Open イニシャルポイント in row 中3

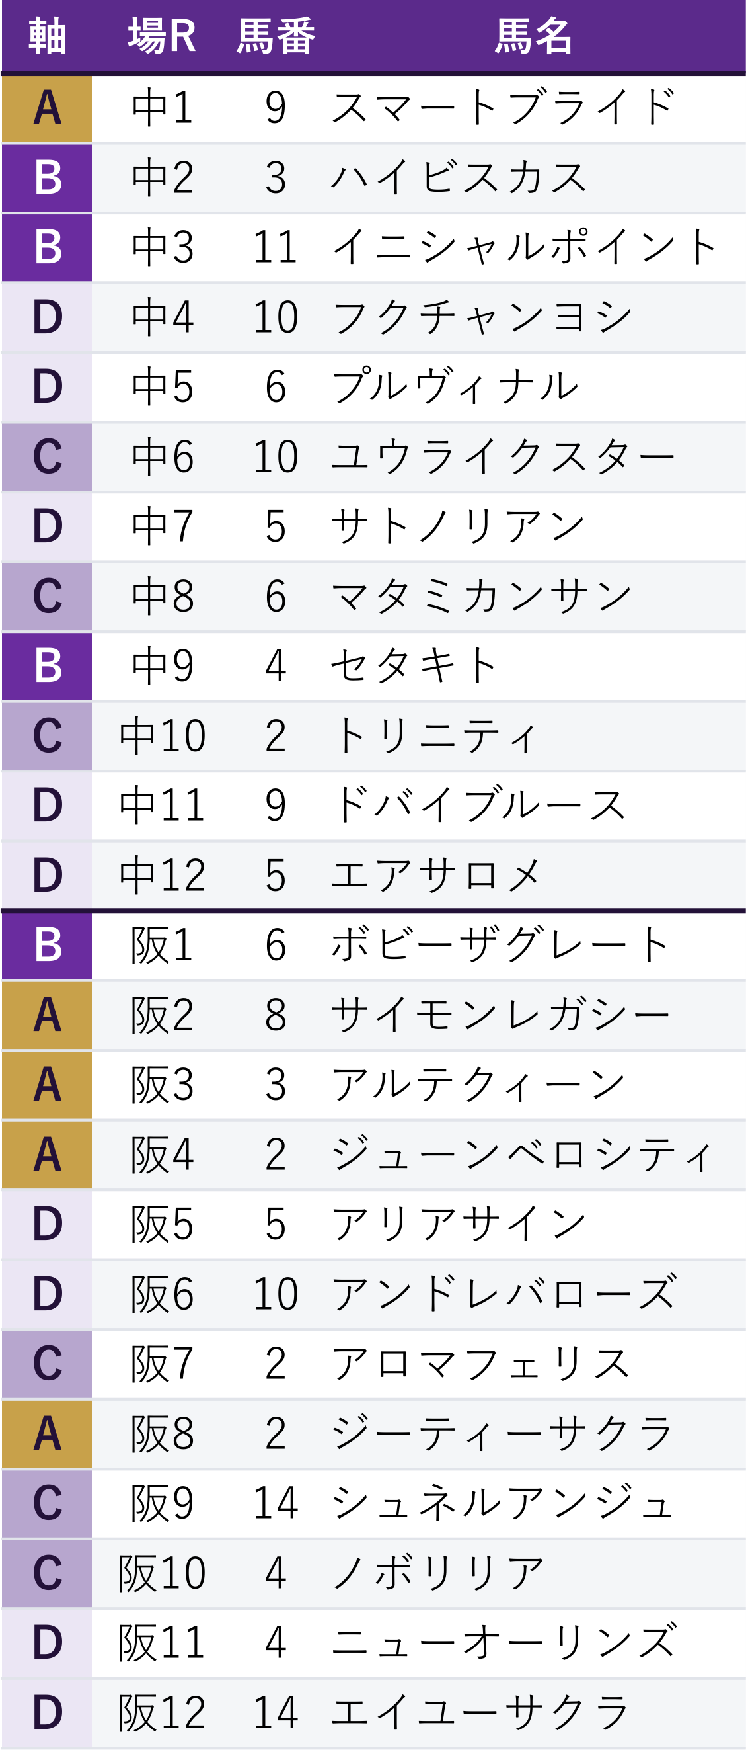click(524, 247)
